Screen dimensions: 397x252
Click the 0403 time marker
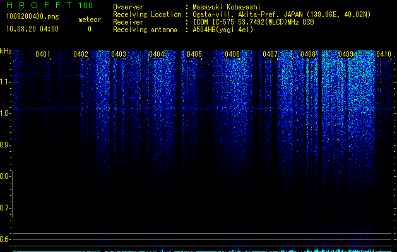tap(119, 54)
